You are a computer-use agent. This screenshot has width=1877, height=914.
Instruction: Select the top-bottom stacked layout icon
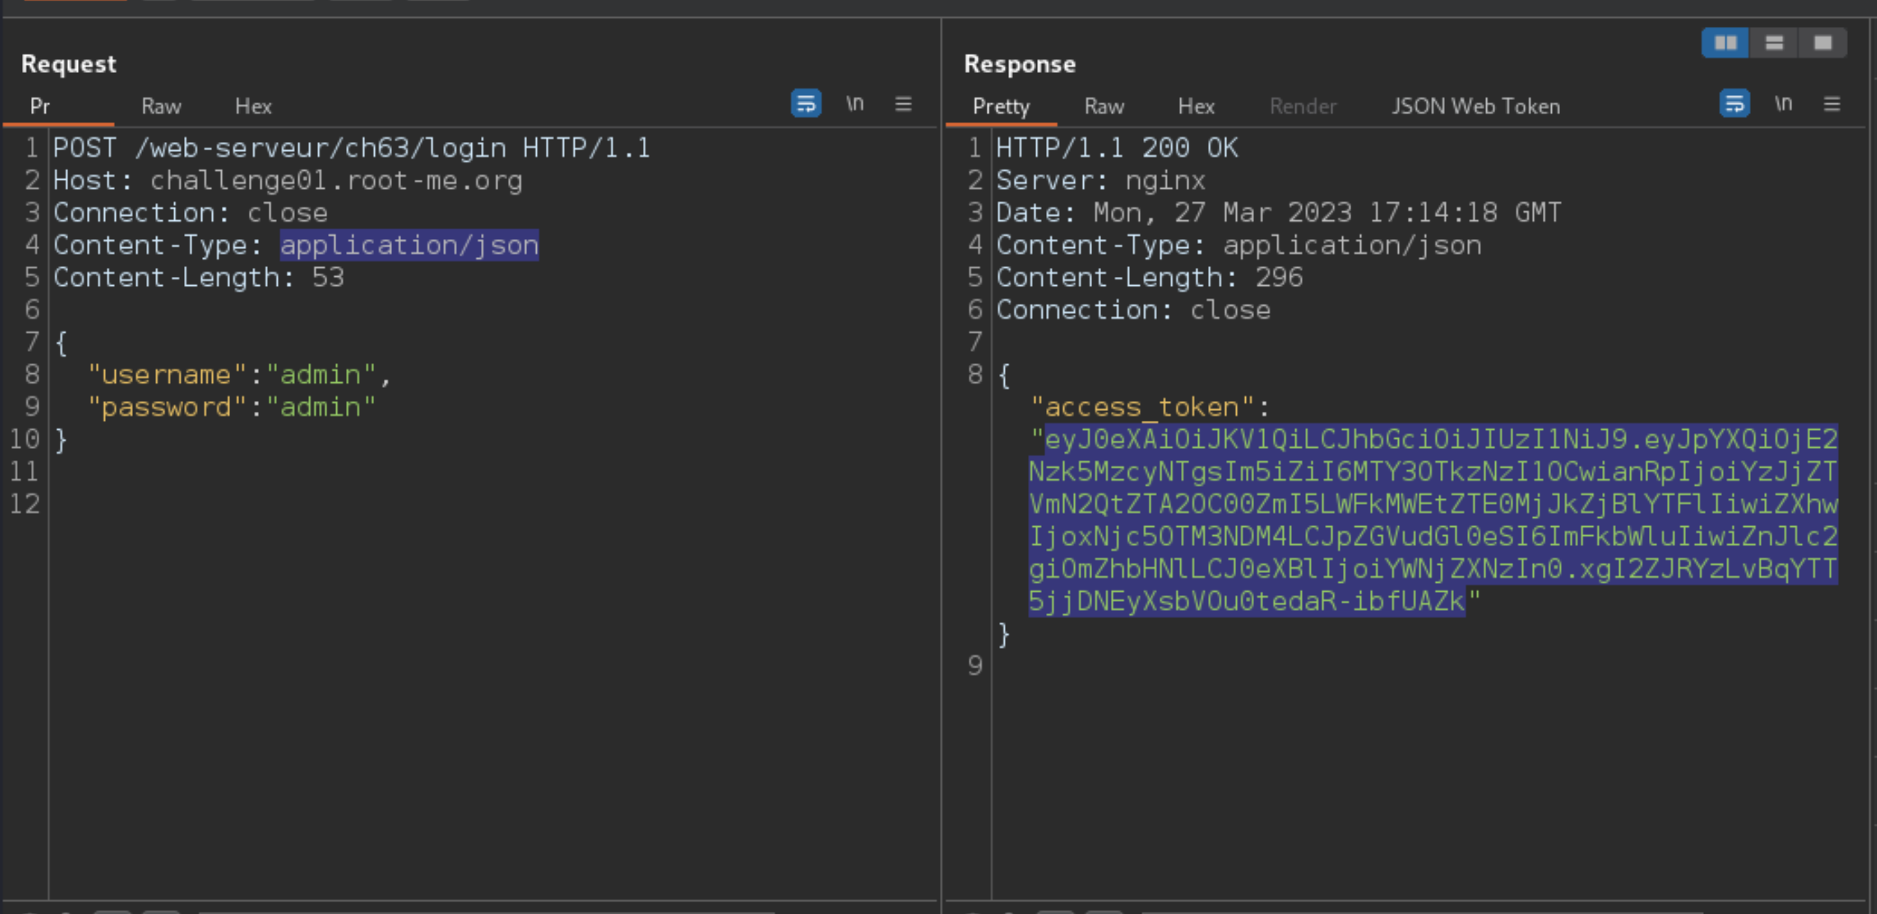click(1774, 43)
